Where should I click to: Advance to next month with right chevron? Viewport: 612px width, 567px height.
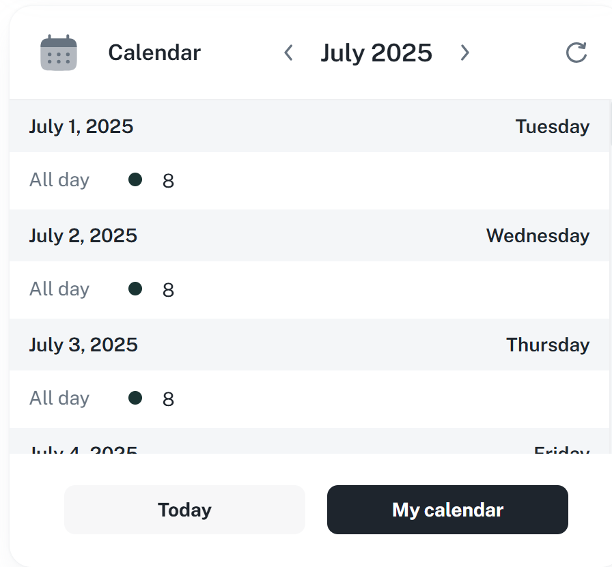[464, 53]
